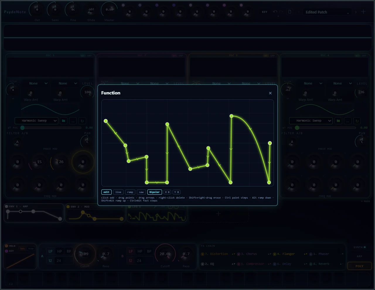Click the Y 8 grid button

point(176,192)
